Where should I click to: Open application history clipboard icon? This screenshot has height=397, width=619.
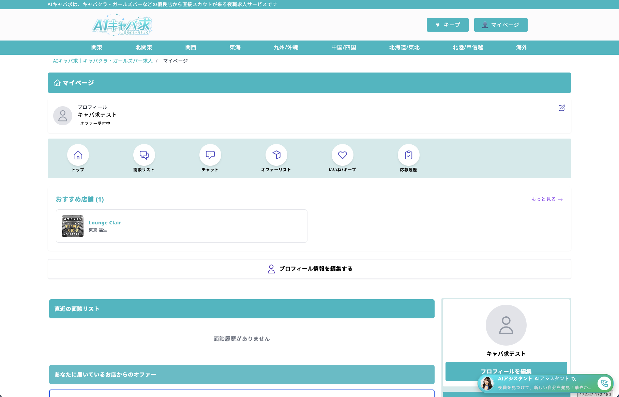point(409,155)
